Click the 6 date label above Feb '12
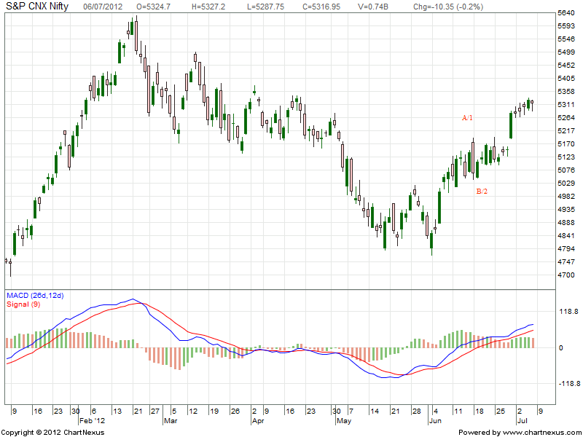Viewport: 583px width, 437px height. (x=94, y=412)
